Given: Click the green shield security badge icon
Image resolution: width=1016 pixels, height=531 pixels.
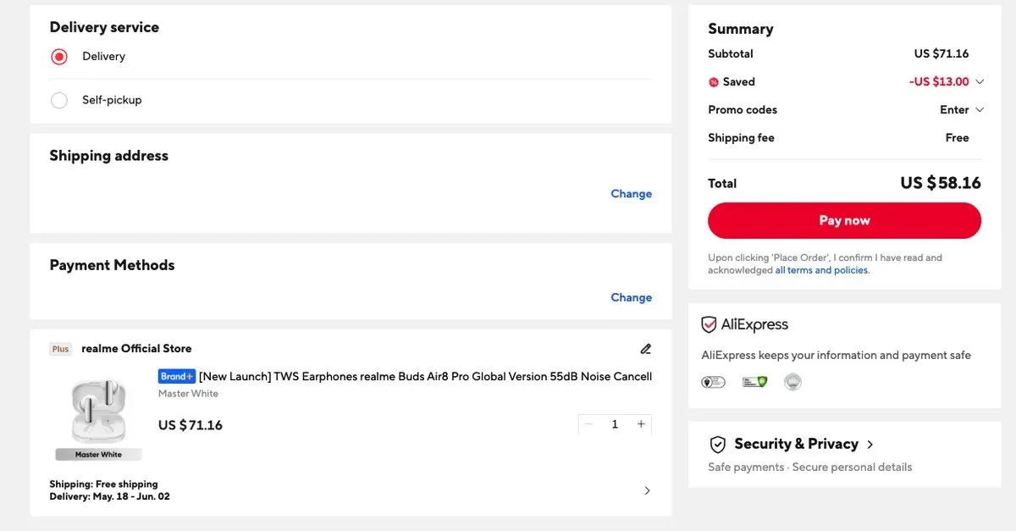Looking at the screenshot, I should 754,382.
